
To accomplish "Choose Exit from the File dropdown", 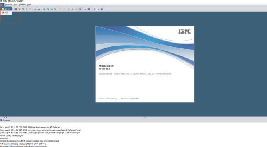I will click(x=6, y=12).
